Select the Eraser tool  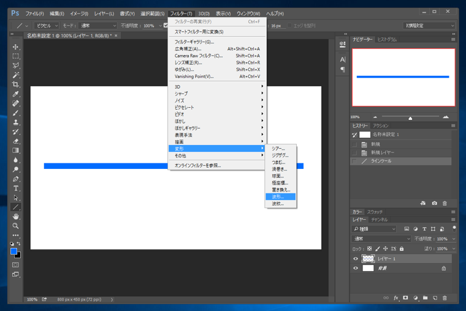(x=16, y=141)
